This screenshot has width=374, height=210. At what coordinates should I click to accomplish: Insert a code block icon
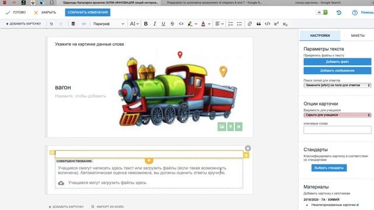[x=268, y=24]
